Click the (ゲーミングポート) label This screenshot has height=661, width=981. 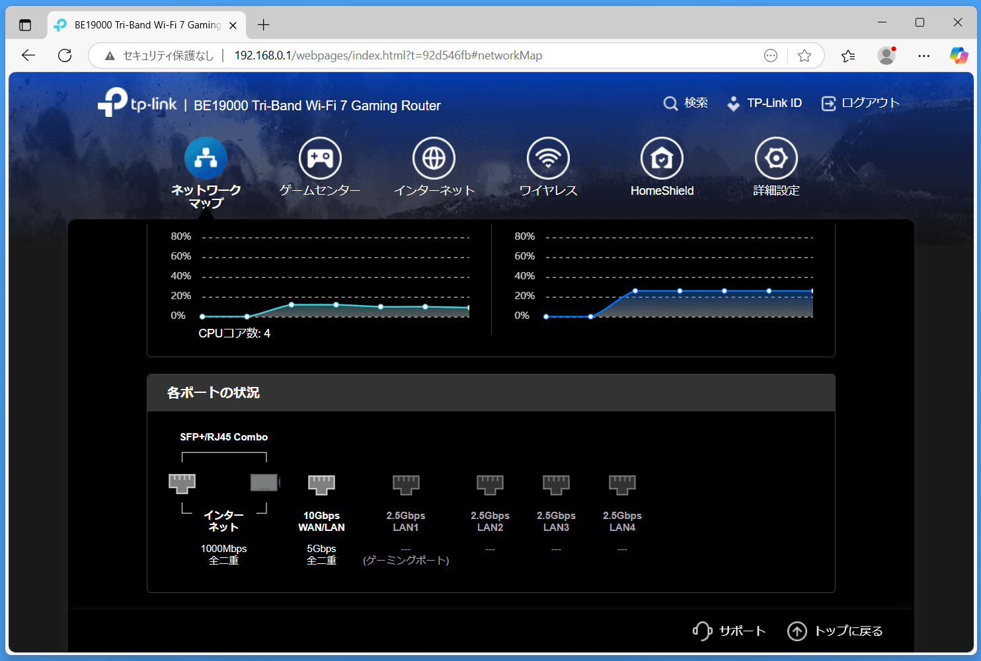(x=406, y=560)
